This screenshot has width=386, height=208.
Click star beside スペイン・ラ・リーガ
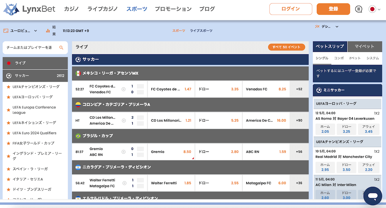click(8, 169)
